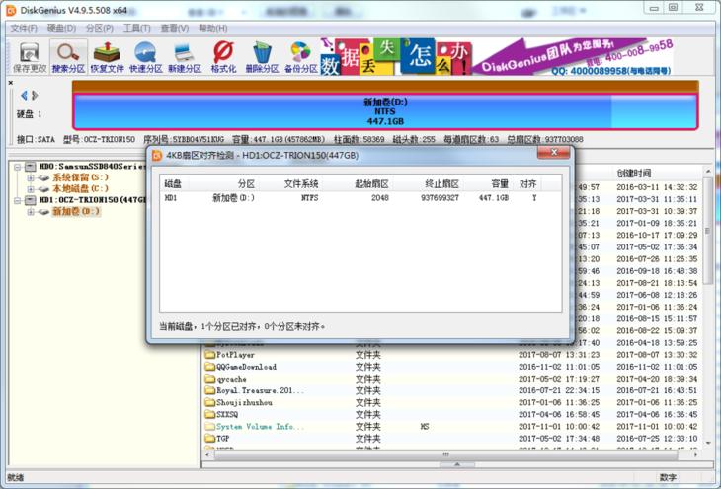
Task: Open the 帮助(H) menu
Action: [213, 28]
